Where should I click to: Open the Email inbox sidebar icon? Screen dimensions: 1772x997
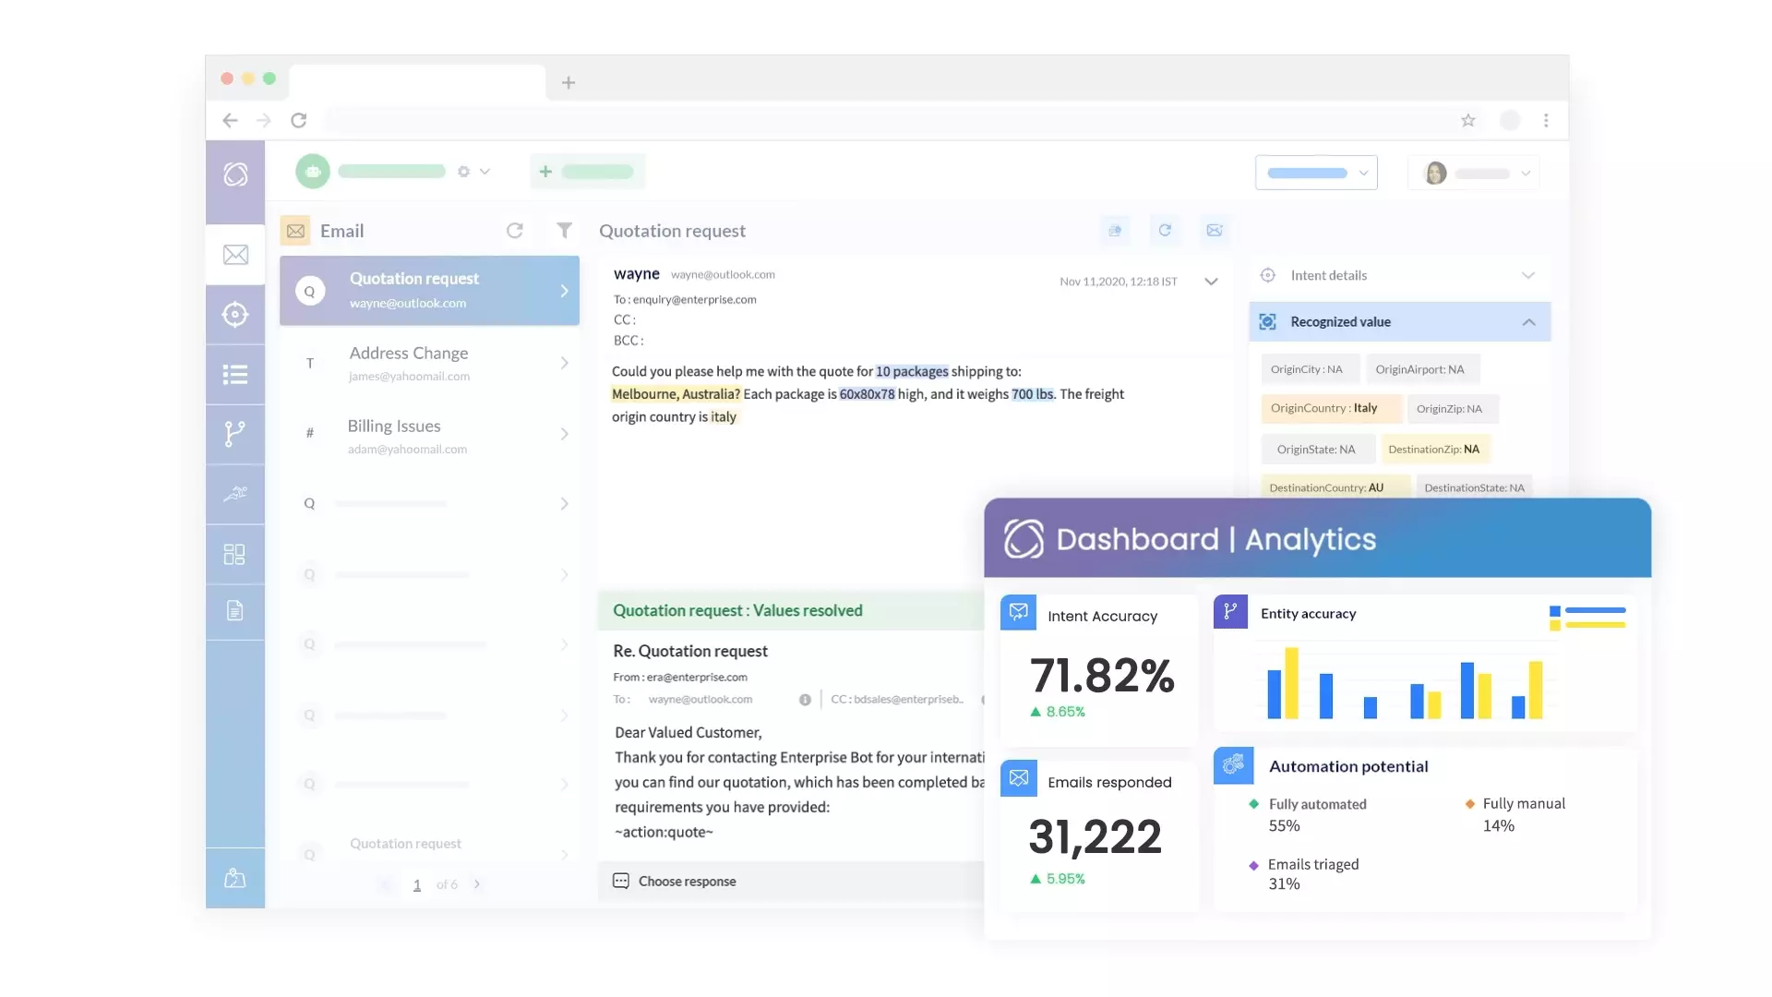(235, 255)
